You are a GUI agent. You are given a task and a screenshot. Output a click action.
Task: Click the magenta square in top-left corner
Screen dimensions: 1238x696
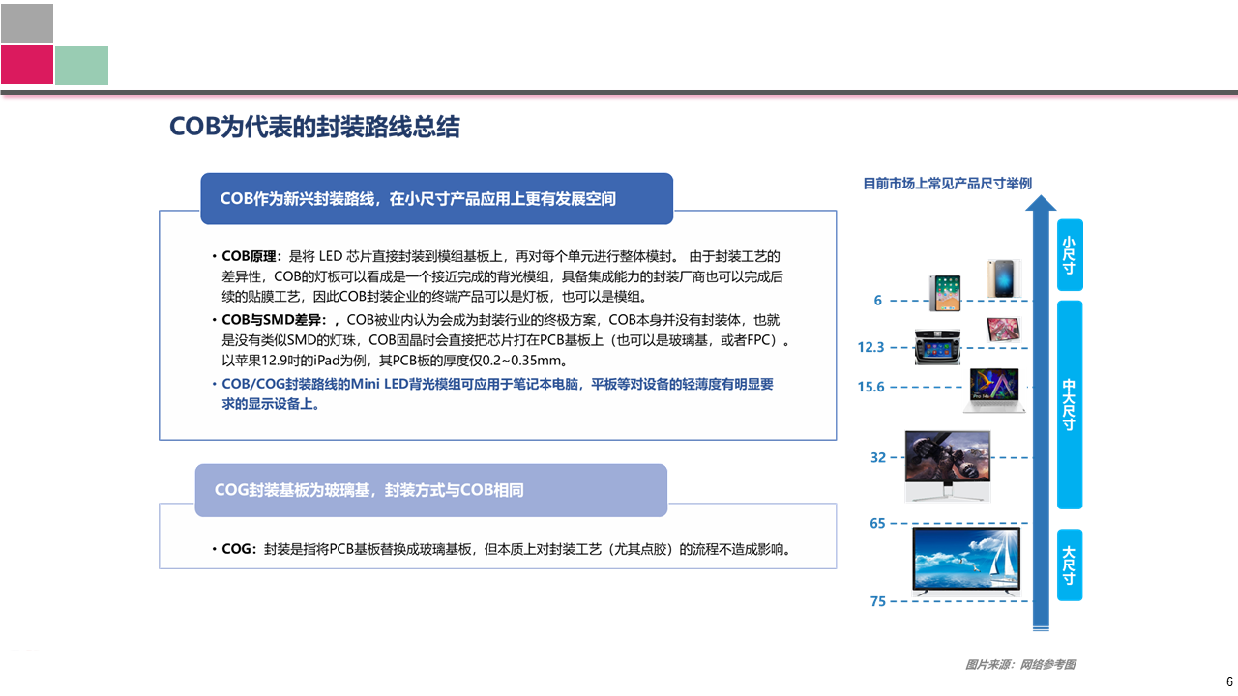pos(27,65)
